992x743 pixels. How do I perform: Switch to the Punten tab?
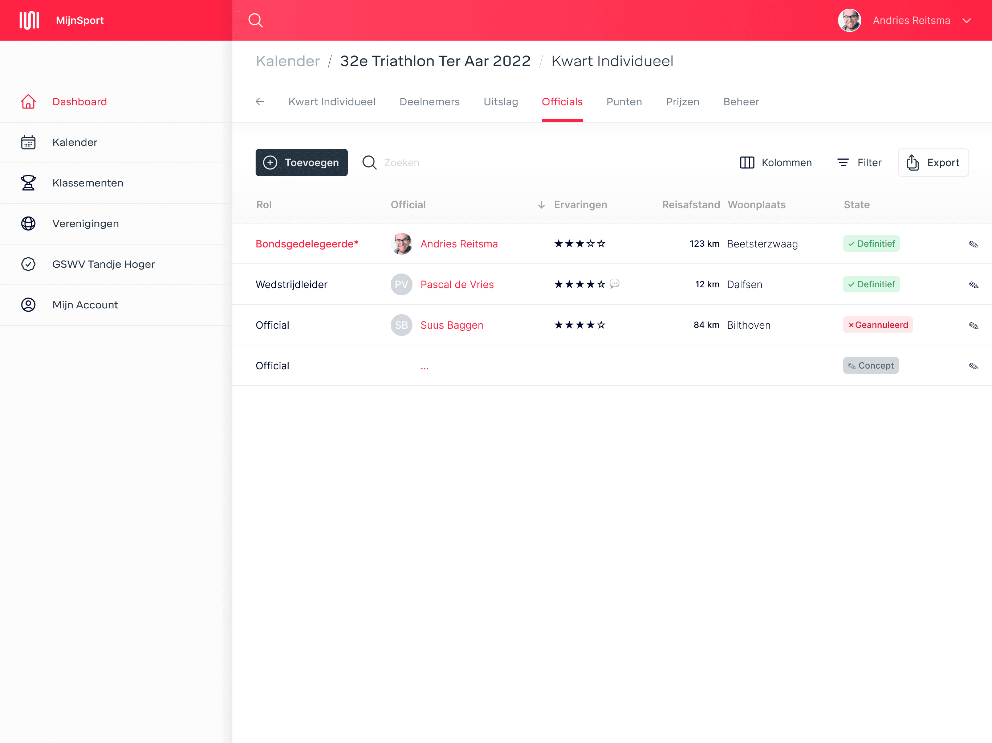[624, 102]
